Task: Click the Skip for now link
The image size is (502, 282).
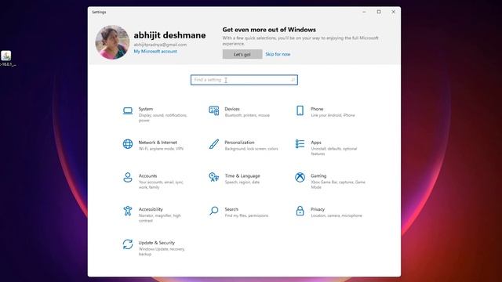Action: 278,54
